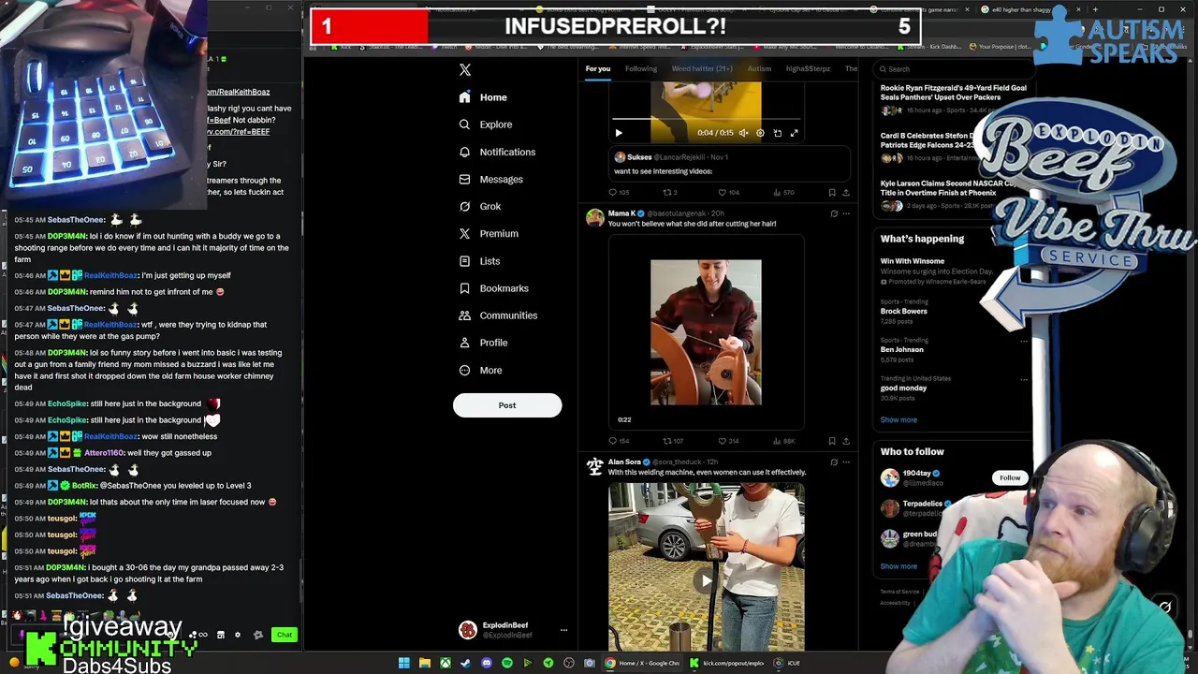Open File Explorer from the taskbar

click(x=425, y=663)
